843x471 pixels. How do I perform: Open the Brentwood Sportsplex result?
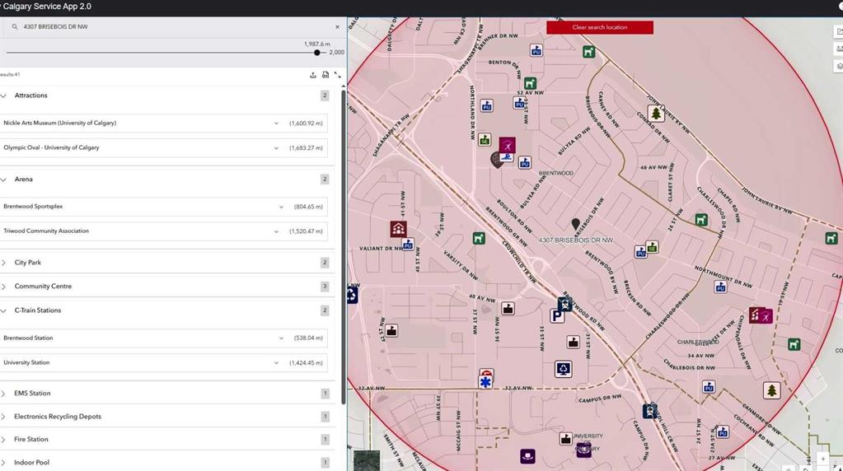tap(33, 207)
